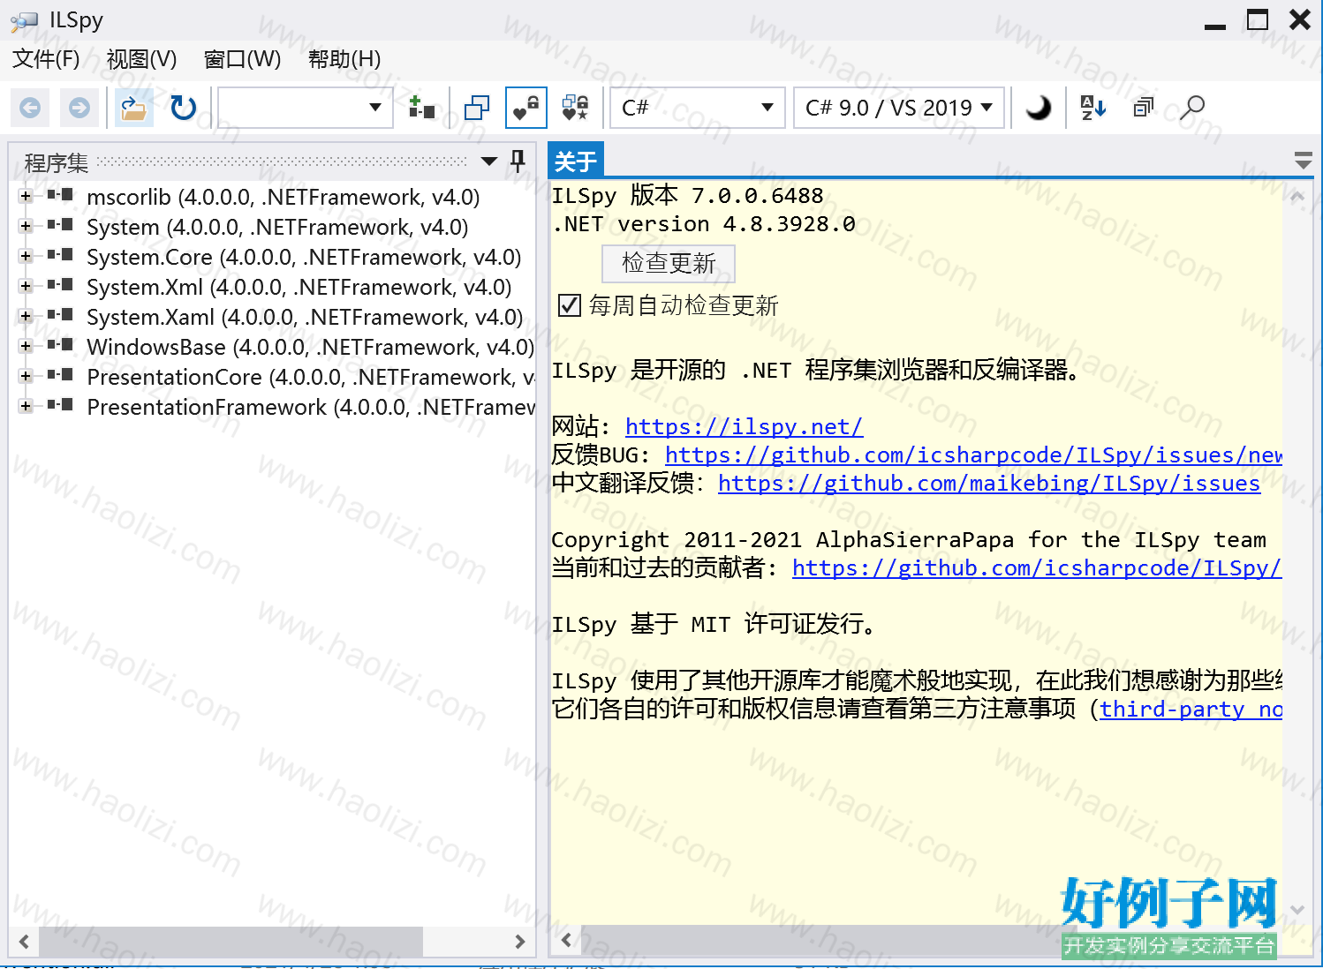This screenshot has width=1323, height=969.
Task: Open the document tab list dropdown
Action: click(x=1303, y=161)
